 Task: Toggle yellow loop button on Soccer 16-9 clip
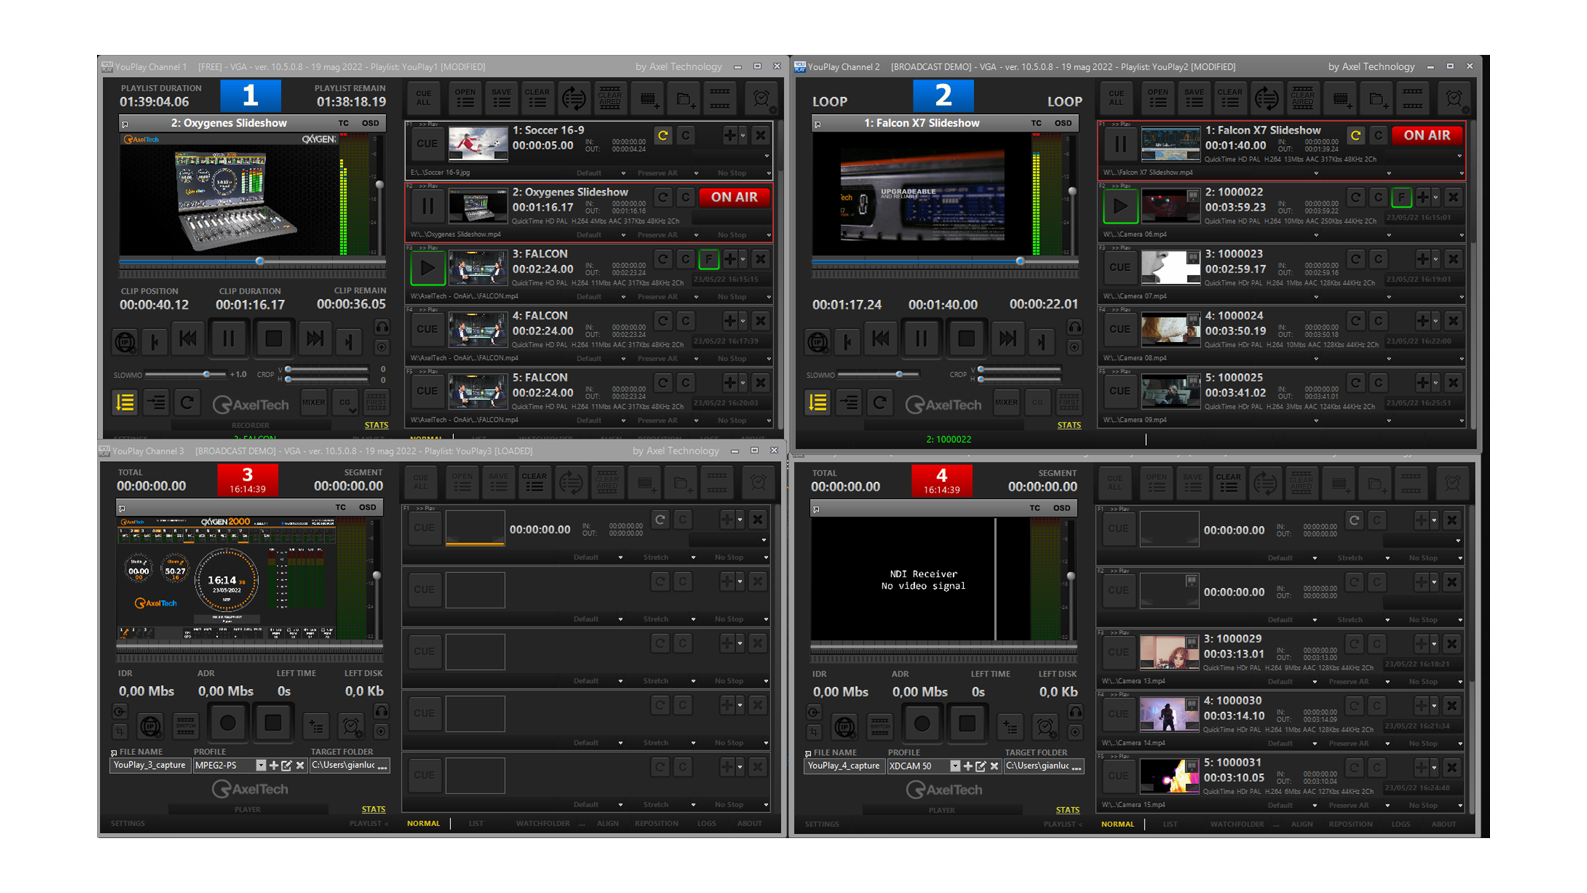(663, 136)
